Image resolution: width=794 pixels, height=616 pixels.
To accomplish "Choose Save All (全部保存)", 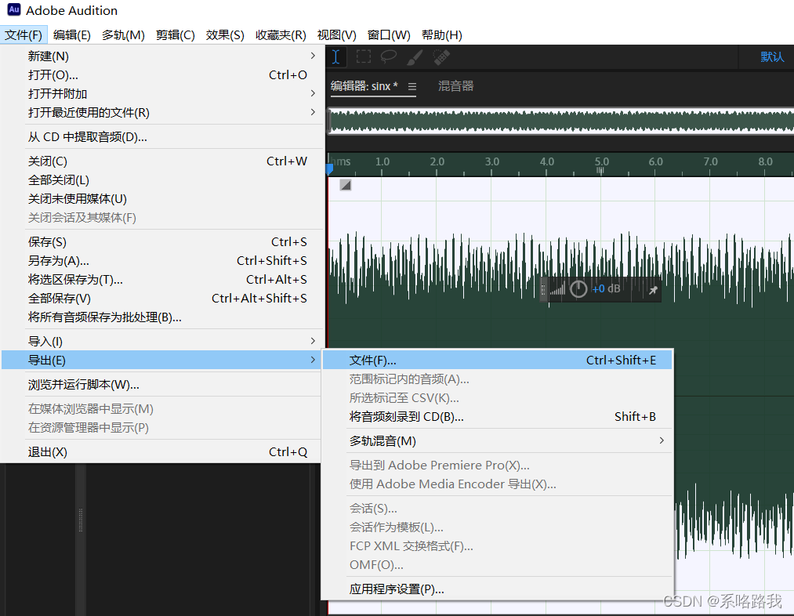I will coord(162,298).
